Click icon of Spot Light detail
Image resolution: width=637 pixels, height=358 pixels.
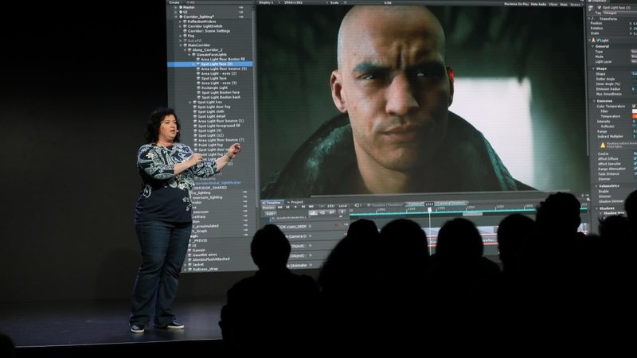point(194,116)
